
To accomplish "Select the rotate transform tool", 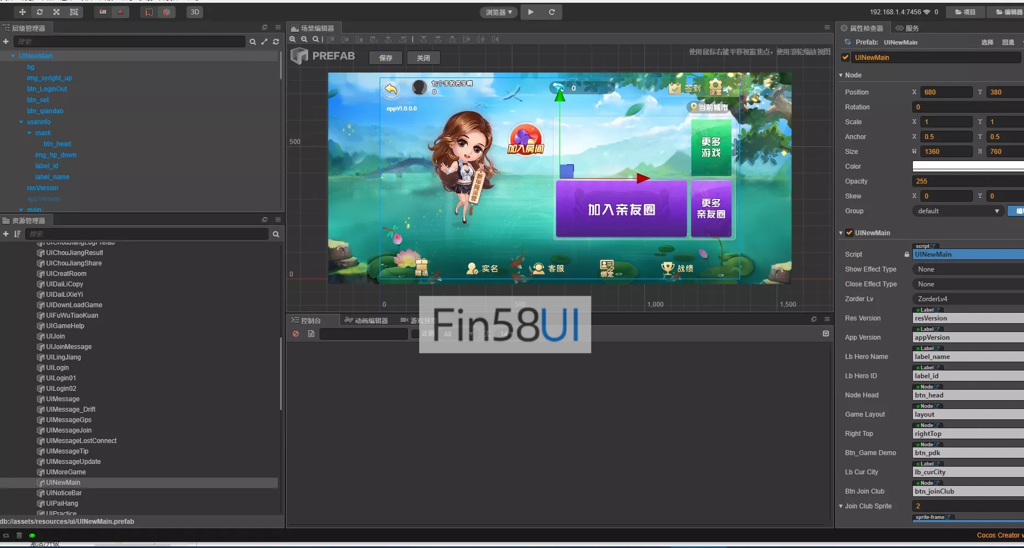I will coord(40,12).
